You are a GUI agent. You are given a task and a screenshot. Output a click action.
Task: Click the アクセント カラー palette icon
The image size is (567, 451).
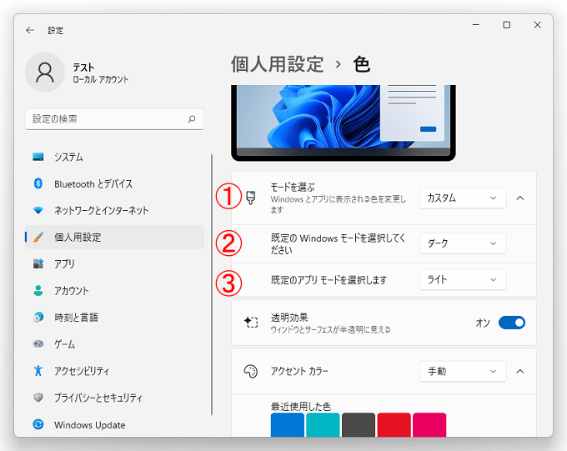251,371
